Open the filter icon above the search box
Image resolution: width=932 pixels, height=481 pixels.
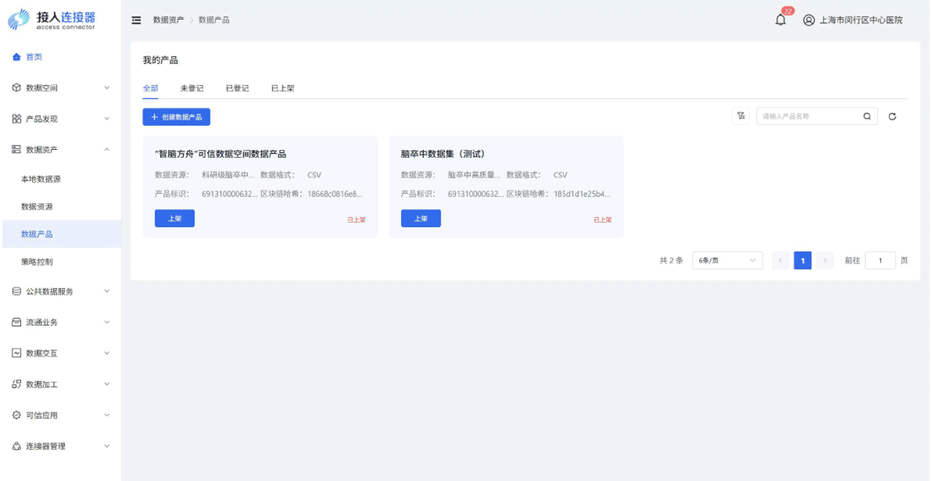741,116
